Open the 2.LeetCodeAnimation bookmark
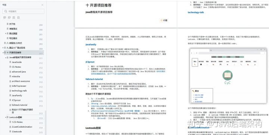 pos(22,127)
